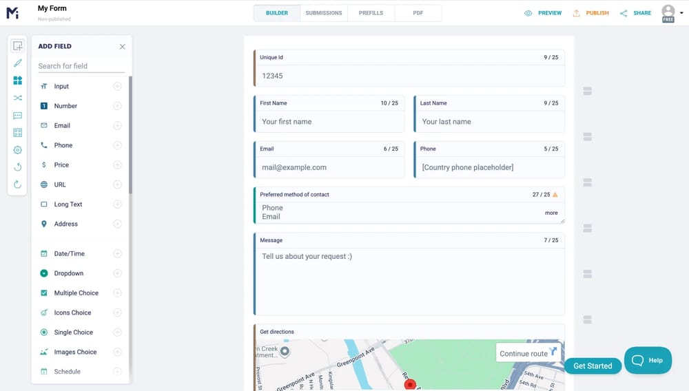The width and height of the screenshot is (689, 391).
Task: Switch to the Prefills tab
Action: pyautogui.click(x=371, y=13)
